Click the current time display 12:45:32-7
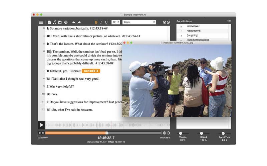 [106, 138]
